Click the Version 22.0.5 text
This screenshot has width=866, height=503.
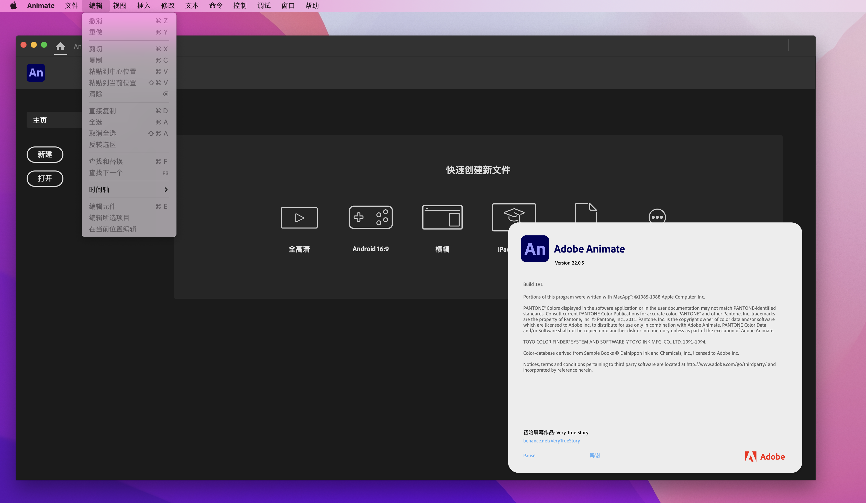(569, 263)
